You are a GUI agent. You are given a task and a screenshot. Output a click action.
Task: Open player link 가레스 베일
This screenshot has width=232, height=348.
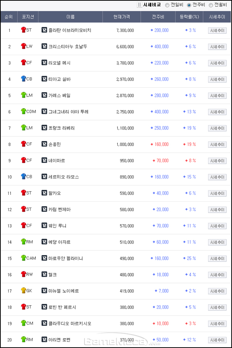pyautogui.click(x=59, y=95)
